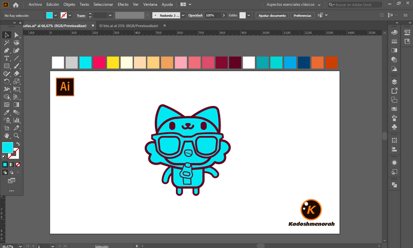
Task: Click Preferencias button
Action: click(302, 15)
